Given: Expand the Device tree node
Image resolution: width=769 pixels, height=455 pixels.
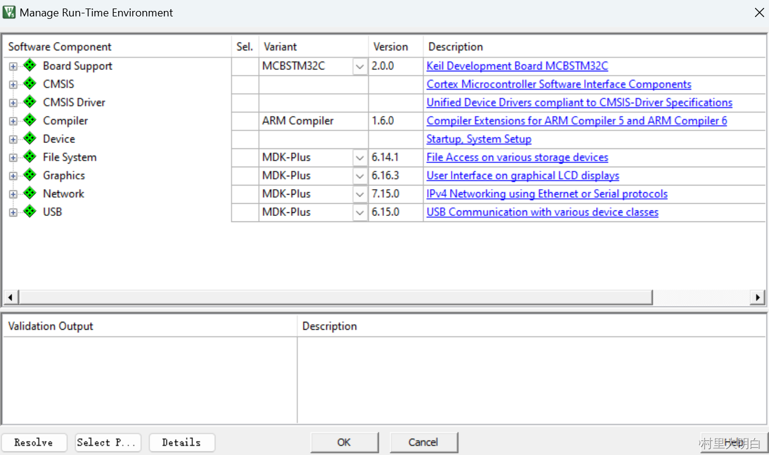Looking at the screenshot, I should 13,139.
